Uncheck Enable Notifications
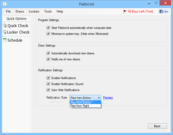The width and height of the screenshot is (173, 135). [x=48, y=78]
